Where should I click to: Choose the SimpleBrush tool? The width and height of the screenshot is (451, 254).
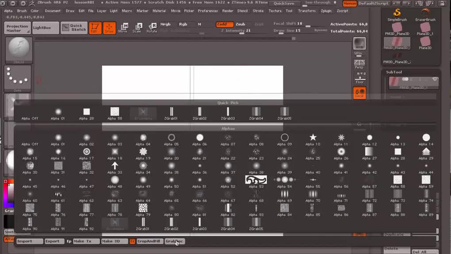click(397, 15)
